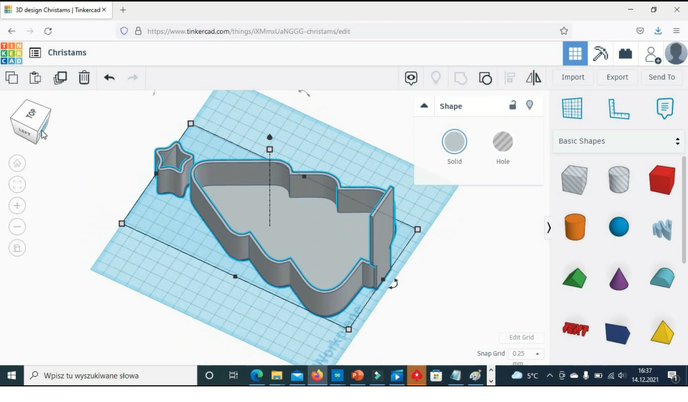Toggle lock editing padlock in Shape panel

512,105
